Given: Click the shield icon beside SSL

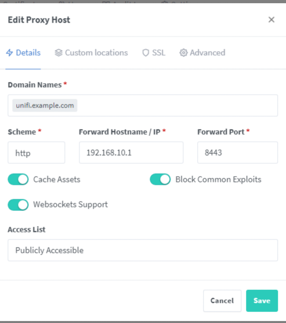Looking at the screenshot, I should coord(146,53).
